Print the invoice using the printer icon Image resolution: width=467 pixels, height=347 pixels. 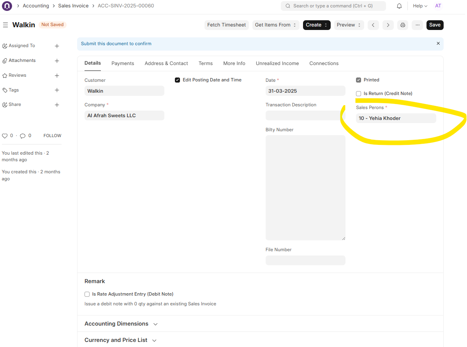pyautogui.click(x=403, y=25)
